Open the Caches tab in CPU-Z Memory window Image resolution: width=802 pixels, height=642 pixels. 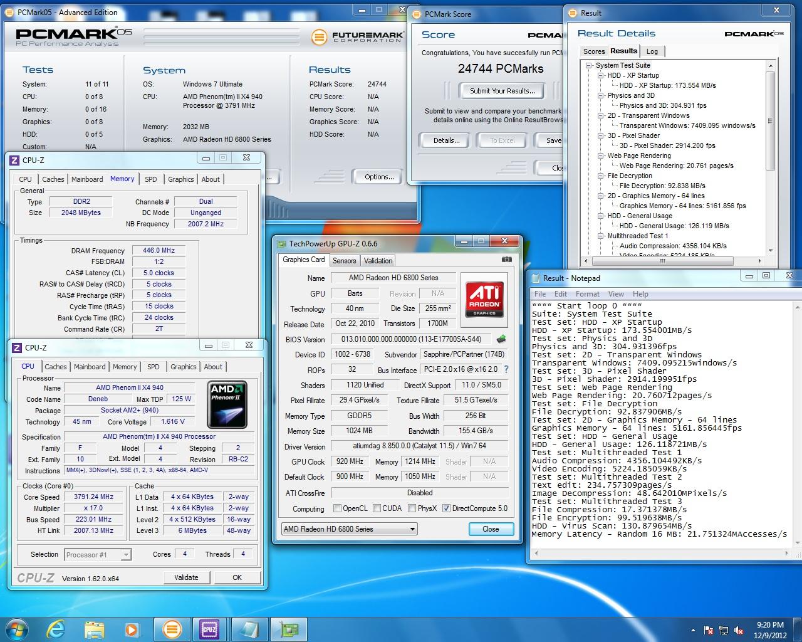[x=53, y=179]
